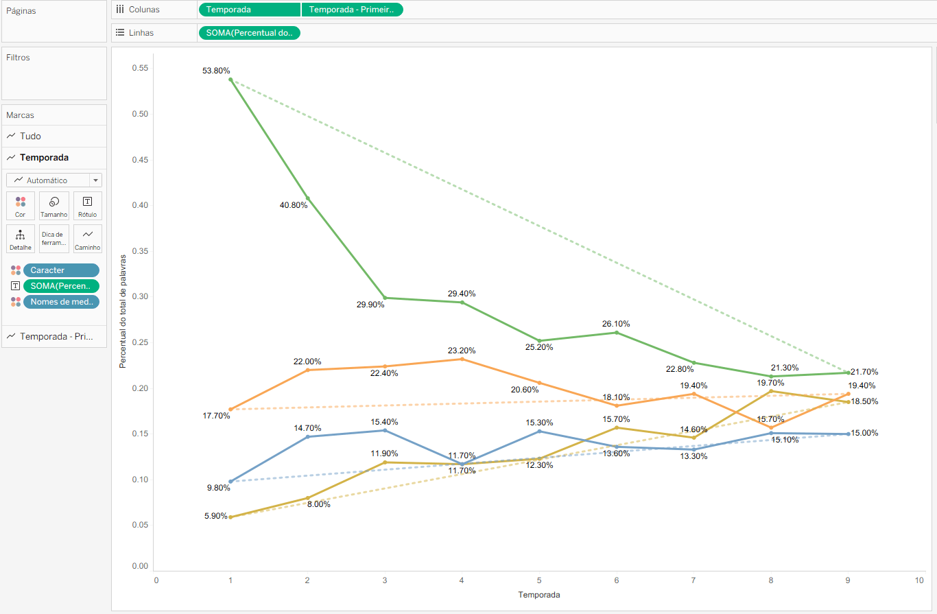Click the Linhas shelf icon

click(120, 32)
